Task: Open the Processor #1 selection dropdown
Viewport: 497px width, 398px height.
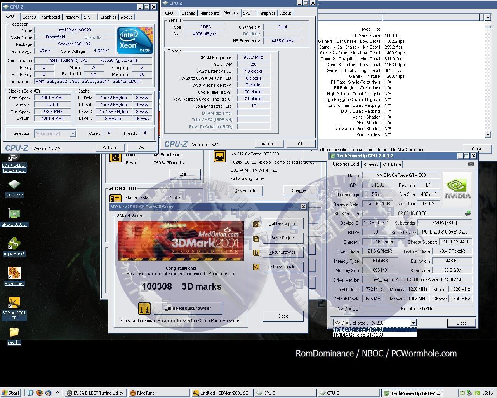Action: click(x=55, y=133)
